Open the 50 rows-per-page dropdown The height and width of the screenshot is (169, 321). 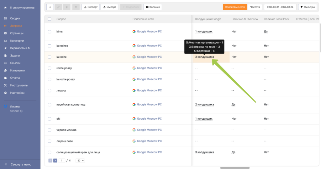[x=80, y=161]
